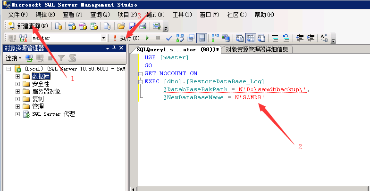Click the Connect query icon
The image size is (370, 191).
(x=12, y=38)
